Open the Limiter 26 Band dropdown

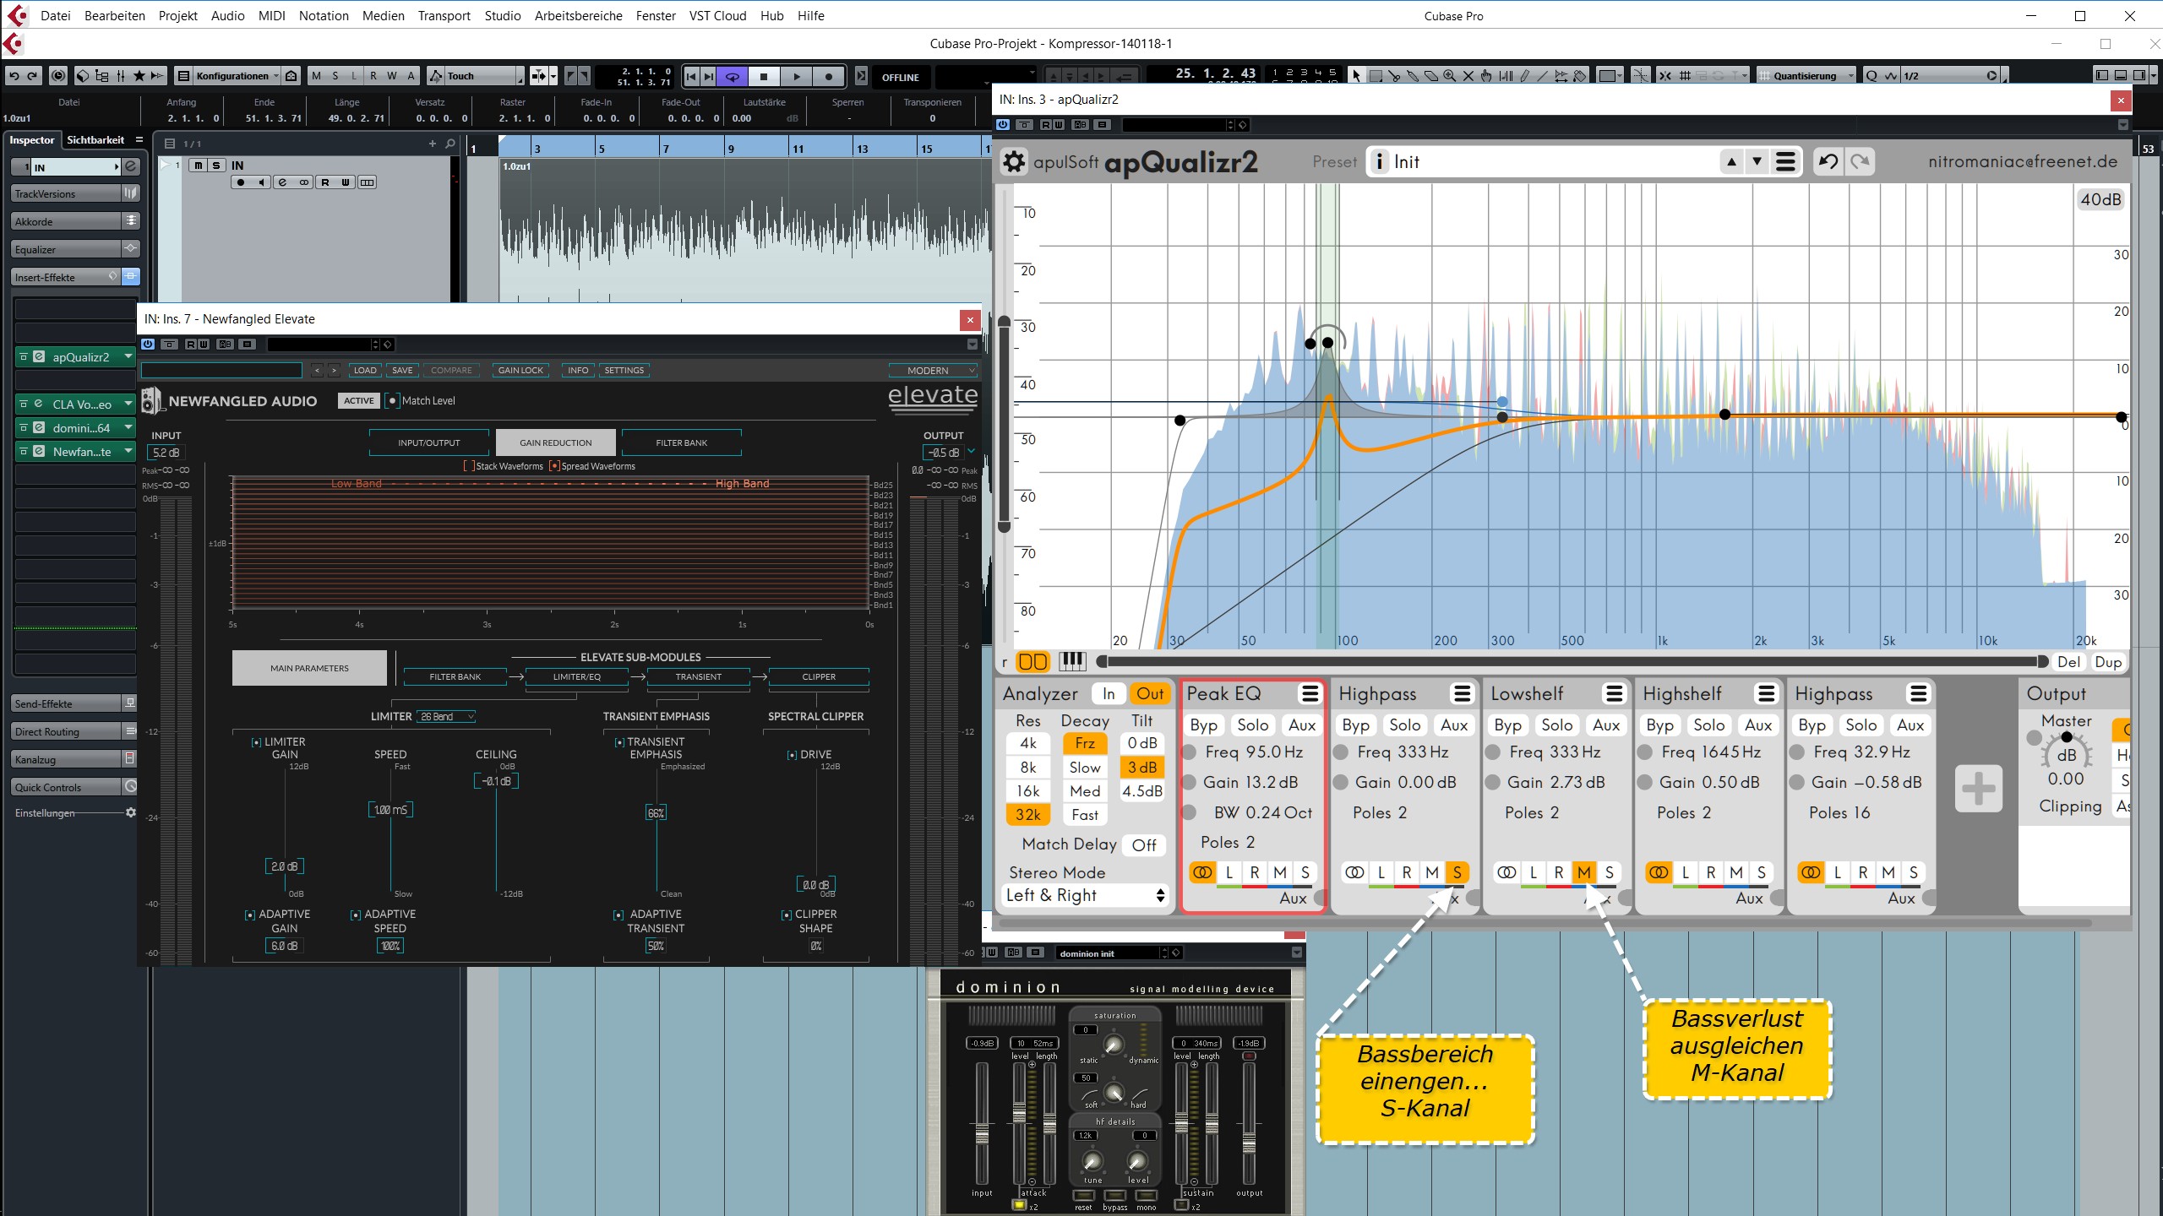click(446, 717)
